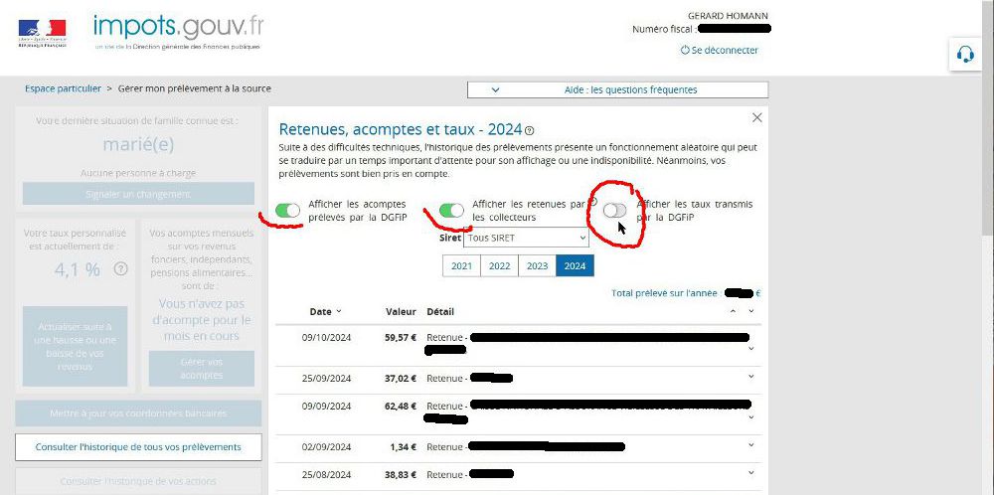Click Actualiser suite à une hausse button
This screenshot has height=495, width=994.
(75, 347)
